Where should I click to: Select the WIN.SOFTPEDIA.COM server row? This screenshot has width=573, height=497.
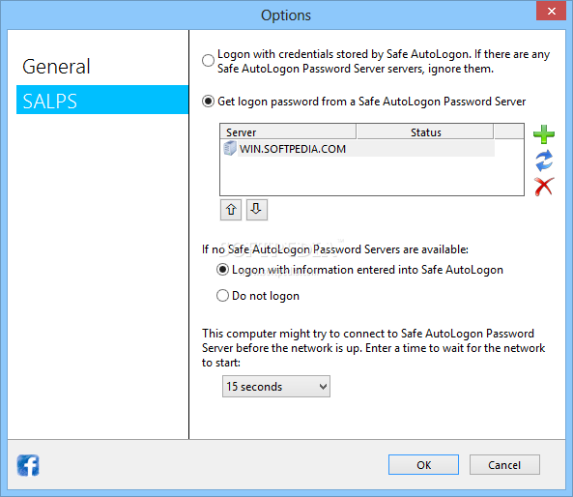click(x=358, y=149)
